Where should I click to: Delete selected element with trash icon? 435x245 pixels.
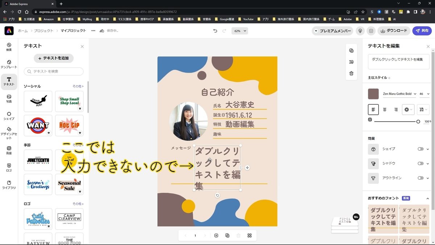(351, 73)
